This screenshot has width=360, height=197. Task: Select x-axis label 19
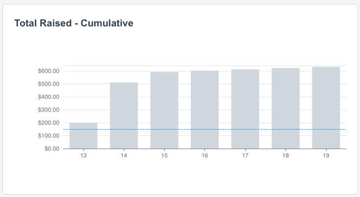[326, 155]
